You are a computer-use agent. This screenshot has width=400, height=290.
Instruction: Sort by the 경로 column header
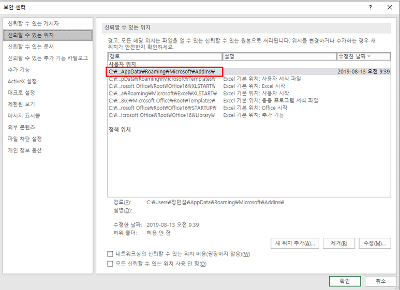coord(165,56)
